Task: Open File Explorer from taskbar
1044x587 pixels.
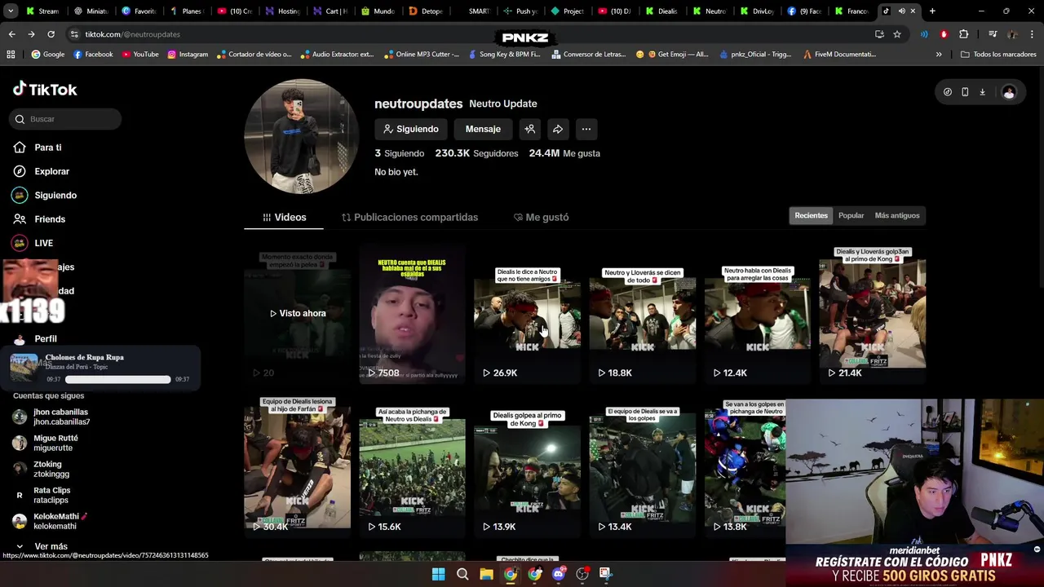Action: pyautogui.click(x=486, y=574)
